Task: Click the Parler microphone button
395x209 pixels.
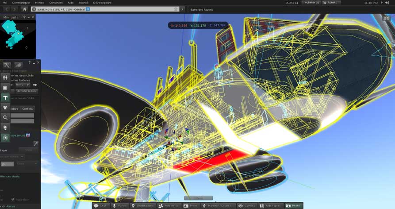Action: pos(119,206)
